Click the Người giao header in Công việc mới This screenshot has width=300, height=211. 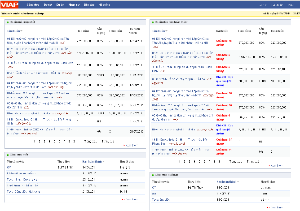pos(127,162)
